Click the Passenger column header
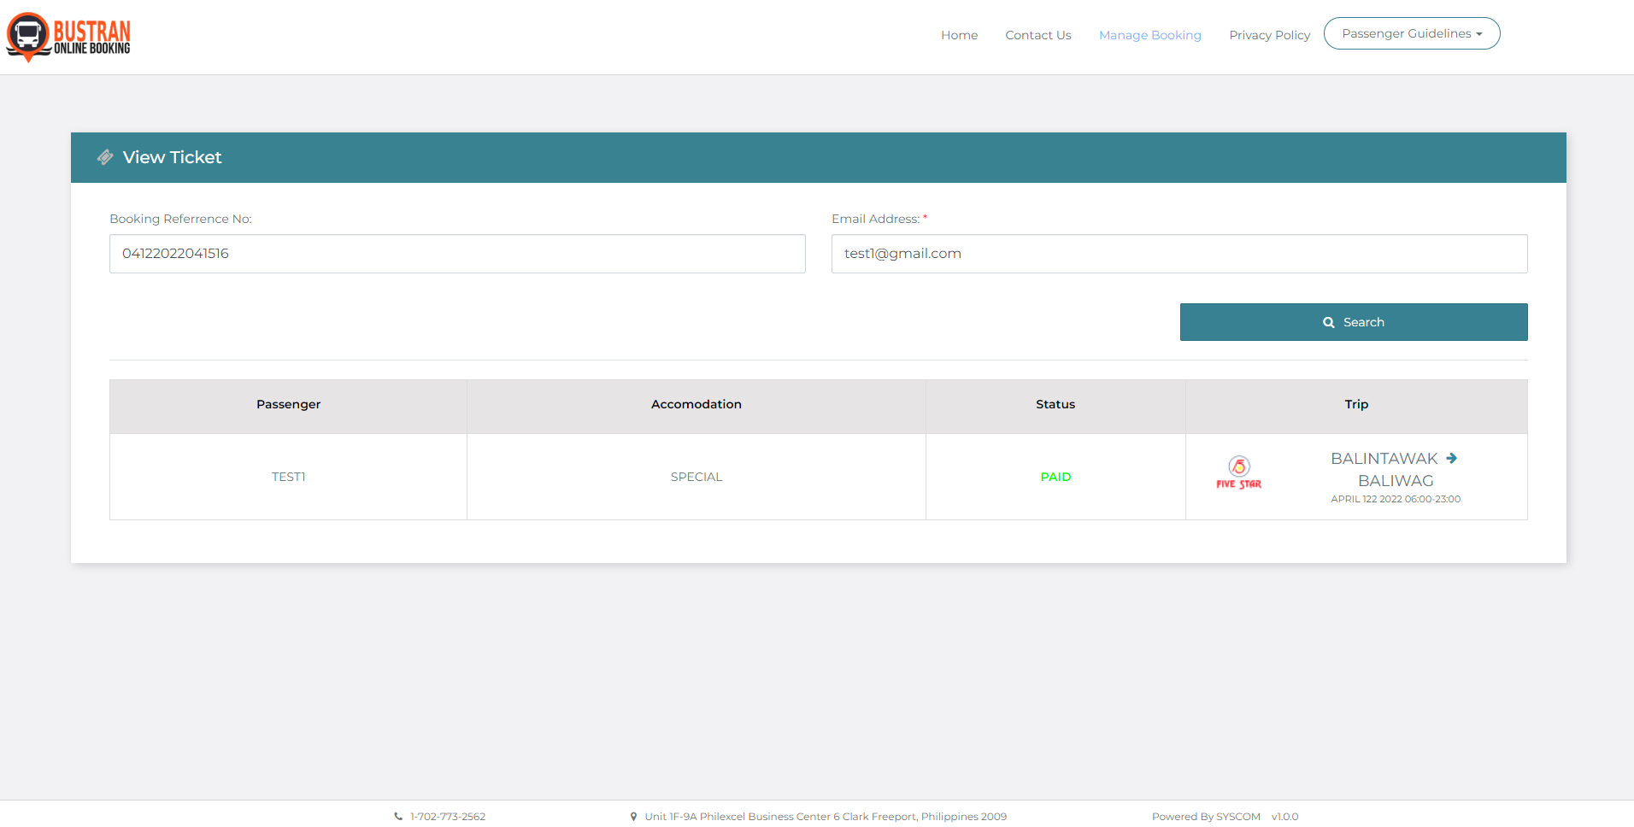Viewport: 1634px width, 827px height. pos(288,404)
